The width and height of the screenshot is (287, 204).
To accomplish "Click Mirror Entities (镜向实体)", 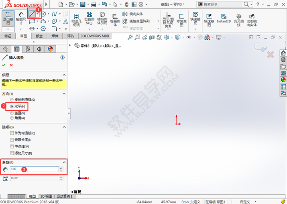I will click(x=133, y=14).
